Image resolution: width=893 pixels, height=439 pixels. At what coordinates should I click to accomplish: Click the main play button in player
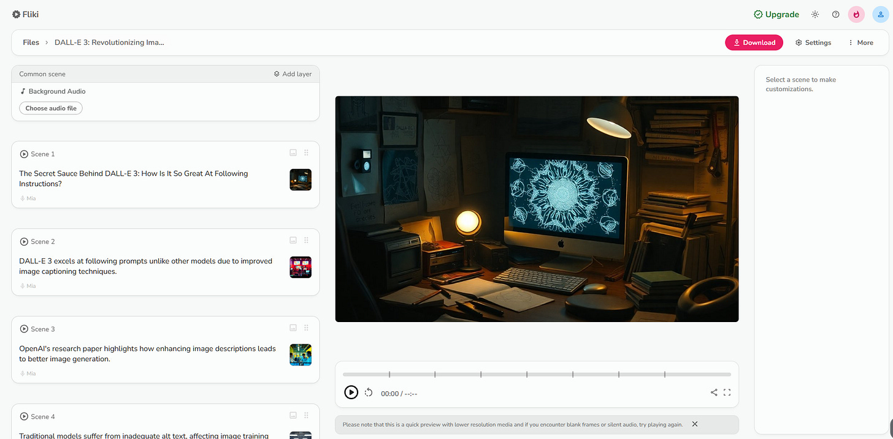(351, 392)
